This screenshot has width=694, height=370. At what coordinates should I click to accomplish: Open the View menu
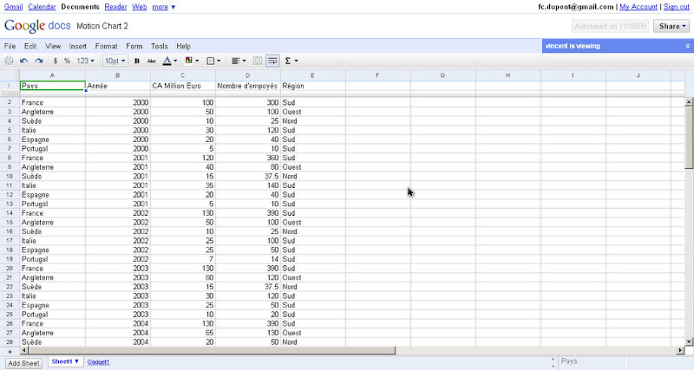point(53,46)
